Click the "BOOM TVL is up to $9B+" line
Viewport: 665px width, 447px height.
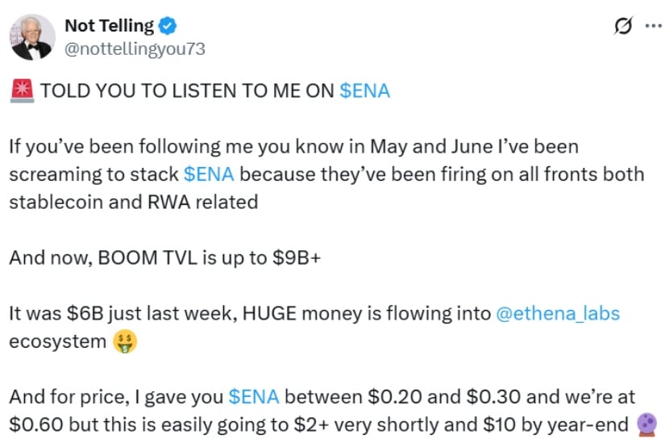click(210, 257)
